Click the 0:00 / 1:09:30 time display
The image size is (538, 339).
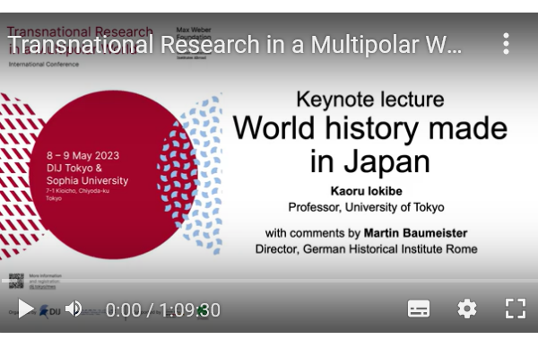(x=162, y=309)
